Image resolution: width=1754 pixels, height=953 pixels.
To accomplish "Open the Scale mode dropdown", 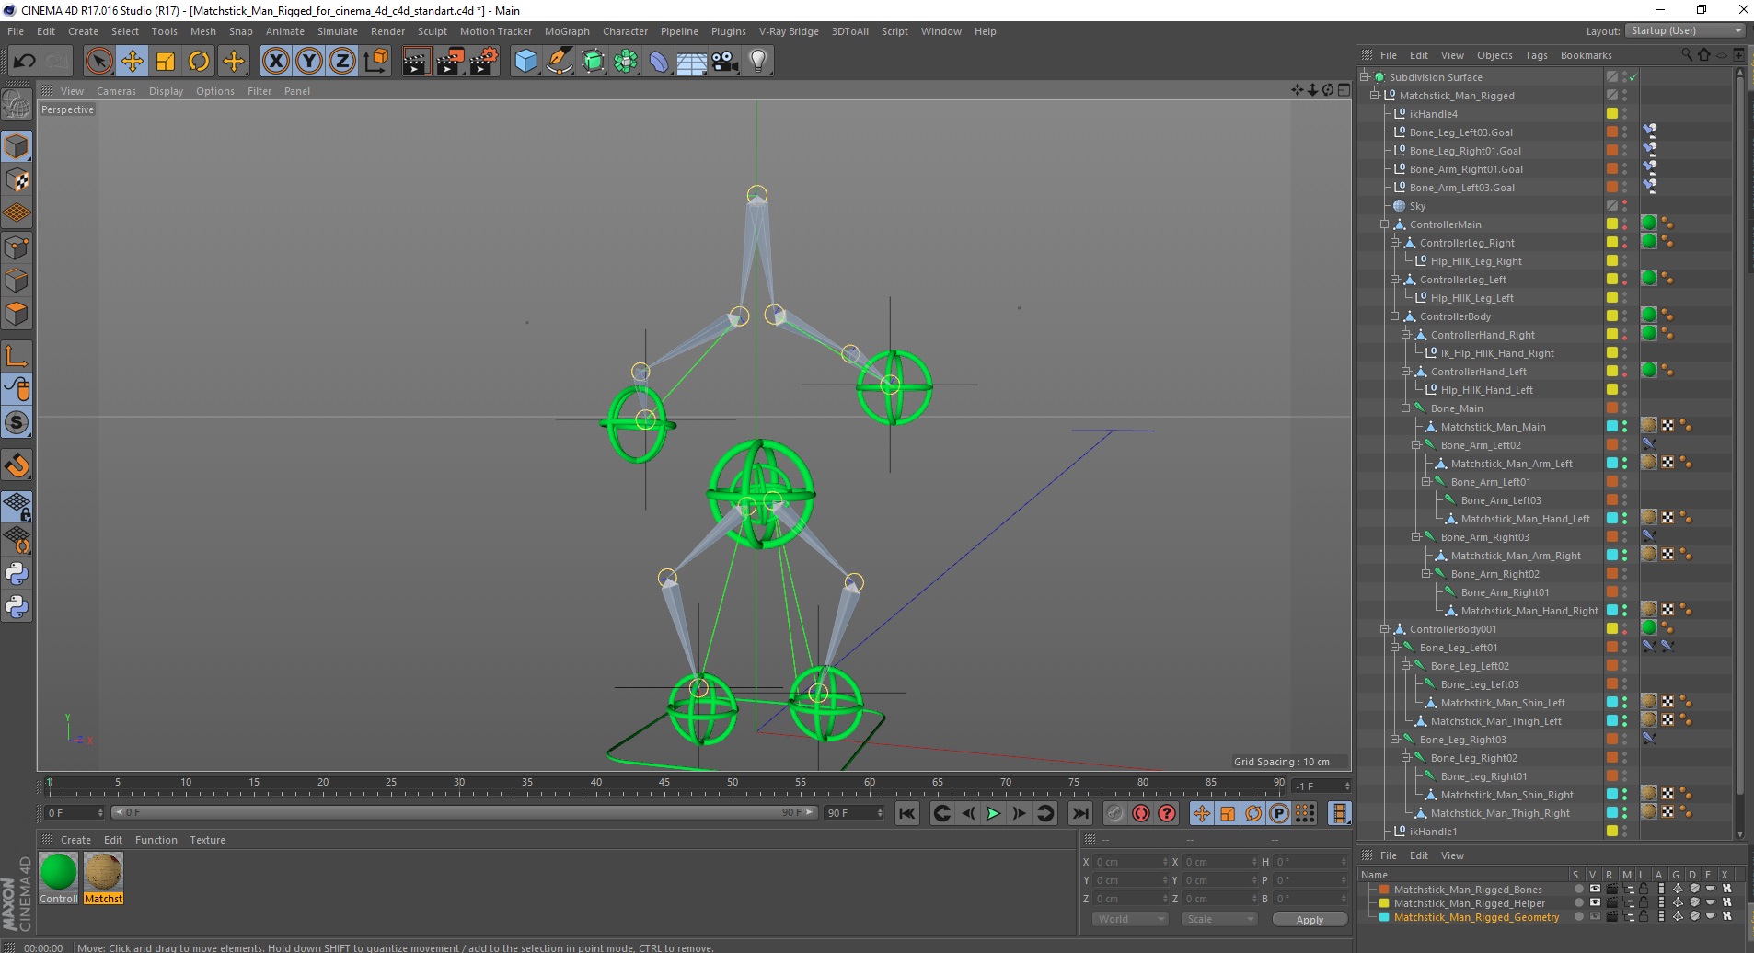I will click(x=1219, y=919).
